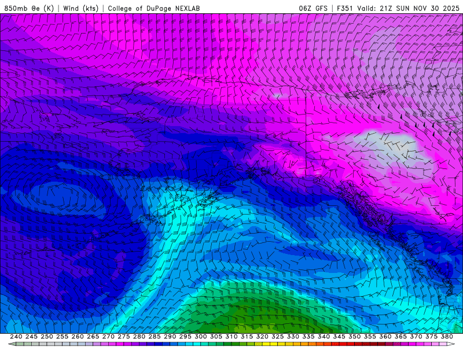This screenshot has width=463, height=347.
Task: Click the 305 value on color scale
Action: click(x=216, y=337)
